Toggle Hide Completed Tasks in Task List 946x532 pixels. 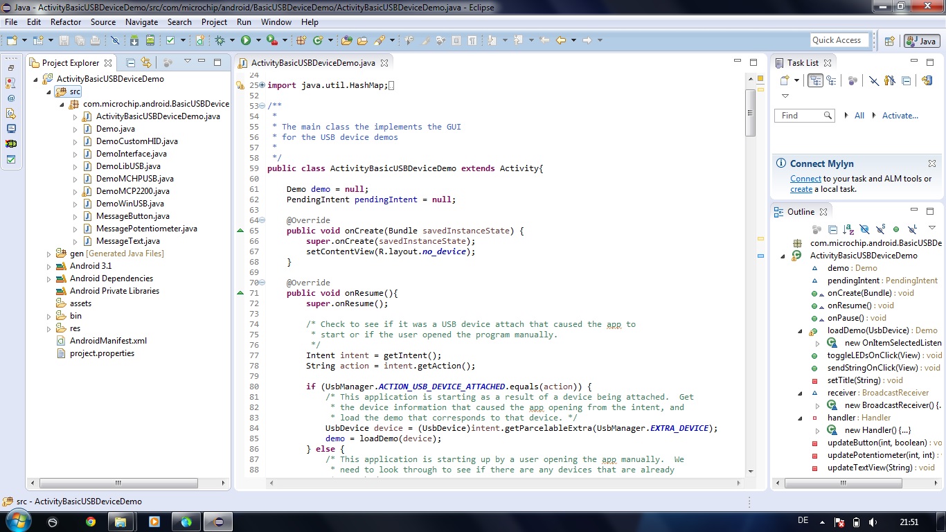[x=874, y=81]
